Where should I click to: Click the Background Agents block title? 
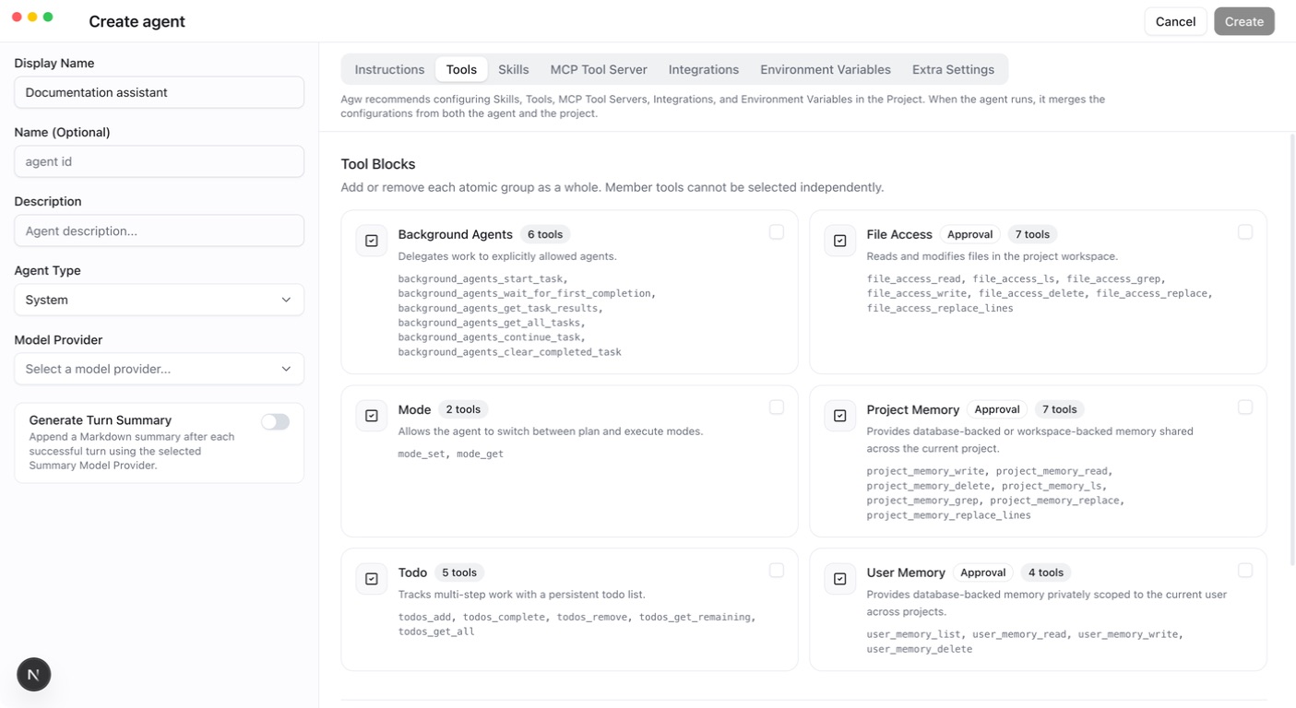tap(456, 234)
